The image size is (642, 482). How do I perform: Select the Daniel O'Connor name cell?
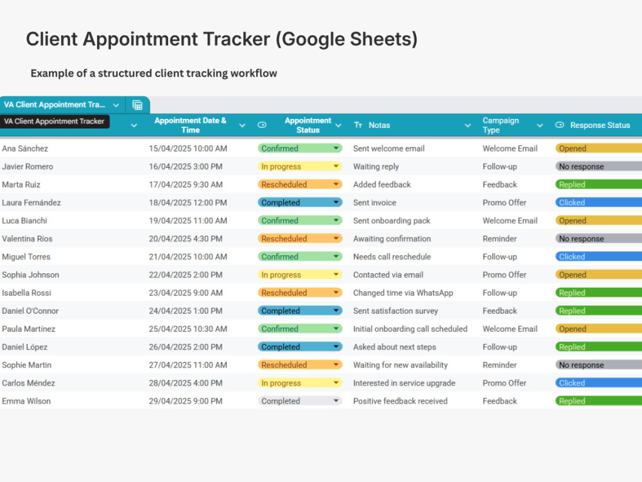tap(30, 310)
